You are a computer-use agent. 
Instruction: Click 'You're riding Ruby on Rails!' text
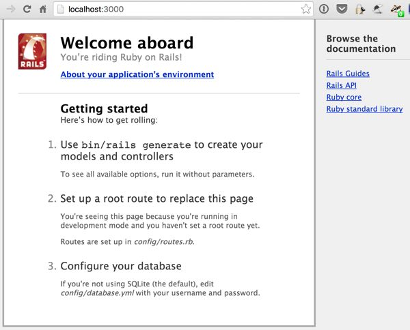click(121, 57)
